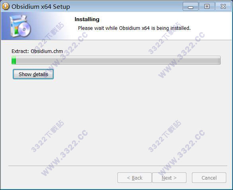
Task: Click the white header banner area right of Installing
Action: pyautogui.click(x=163, y=19)
